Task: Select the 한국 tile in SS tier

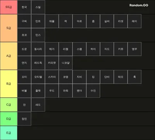Action: pos(24,7)
